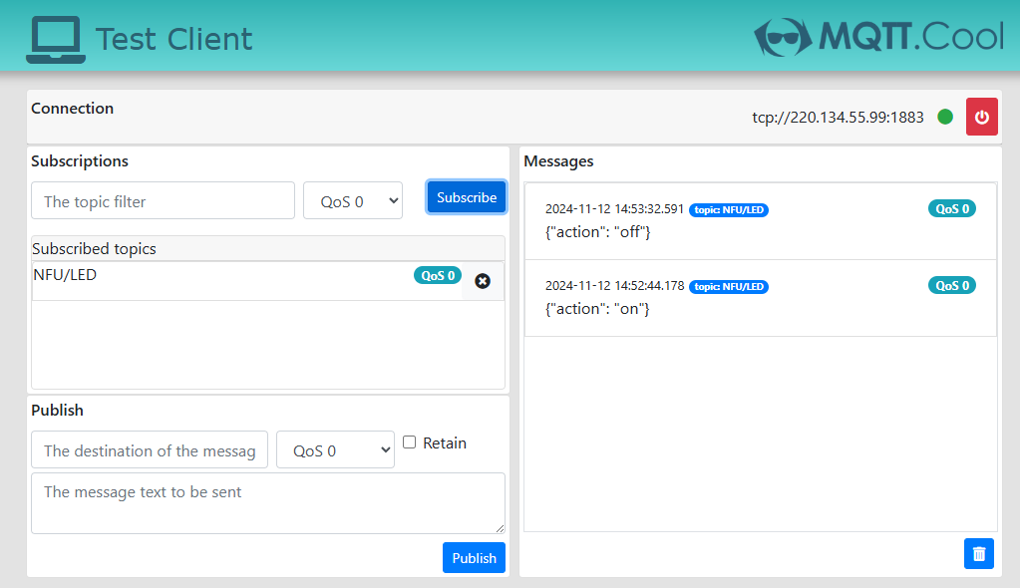The image size is (1020, 588).
Task: Click the Retain label text
Action: pyautogui.click(x=445, y=442)
